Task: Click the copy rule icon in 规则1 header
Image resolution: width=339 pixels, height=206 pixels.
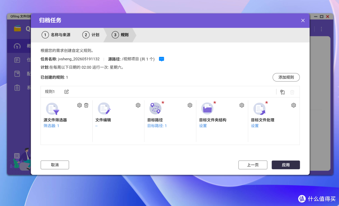Action: point(282,92)
